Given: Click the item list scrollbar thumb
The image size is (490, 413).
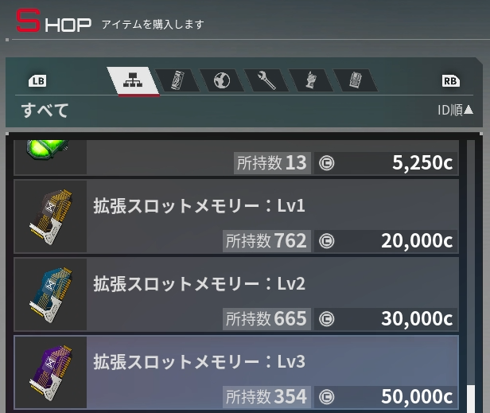Looking at the screenshot, I should (471, 399).
